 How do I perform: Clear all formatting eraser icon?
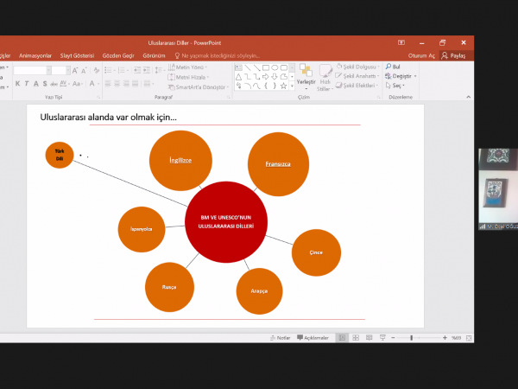[x=97, y=71]
